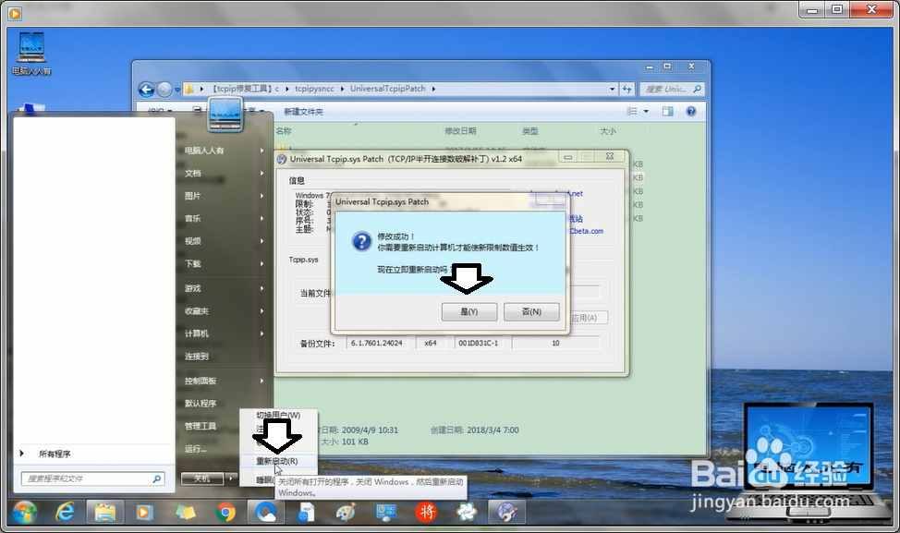Click the 类型 column header
The width and height of the screenshot is (900, 533).
click(x=530, y=131)
